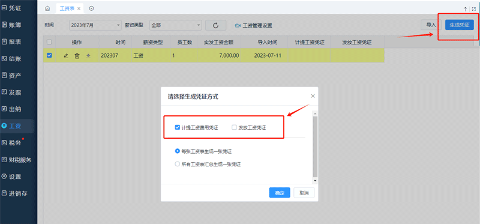Click the 设置 sidebar icon

4,177
